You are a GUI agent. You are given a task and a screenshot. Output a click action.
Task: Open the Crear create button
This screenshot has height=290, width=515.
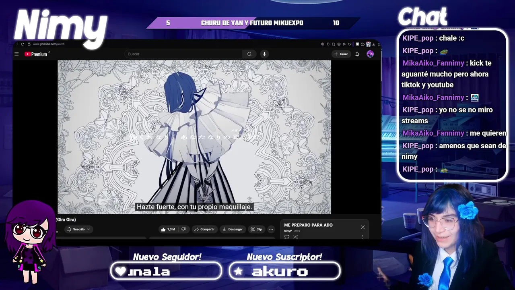click(x=341, y=54)
